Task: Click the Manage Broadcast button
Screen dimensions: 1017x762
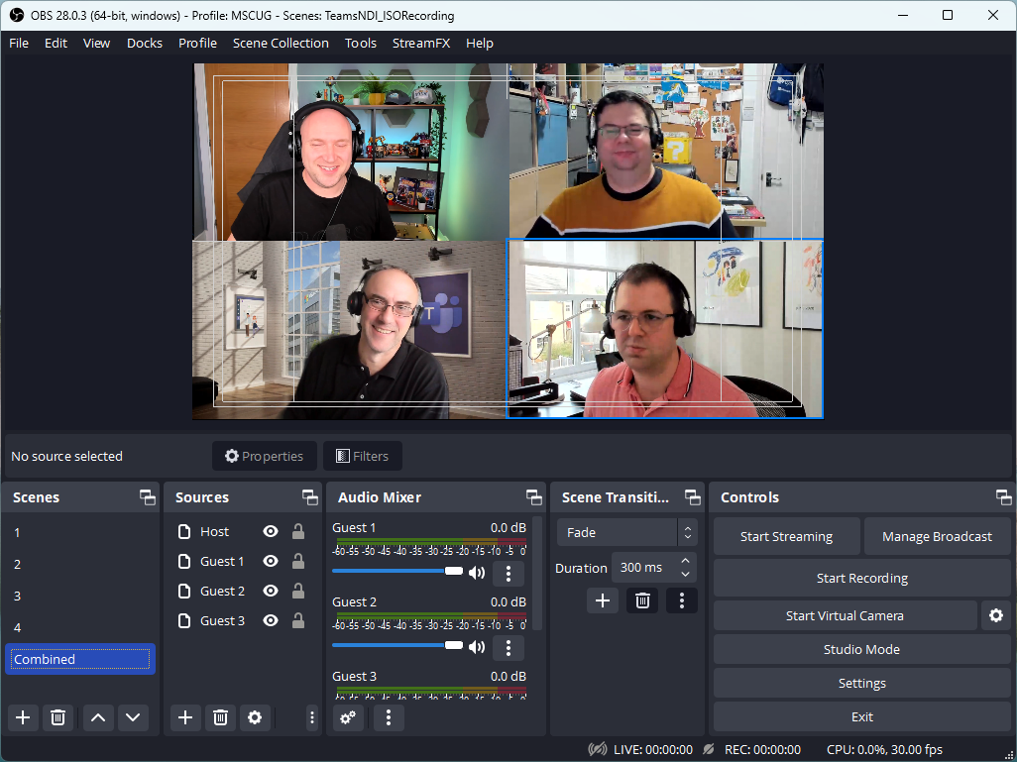Action: pyautogui.click(x=937, y=536)
